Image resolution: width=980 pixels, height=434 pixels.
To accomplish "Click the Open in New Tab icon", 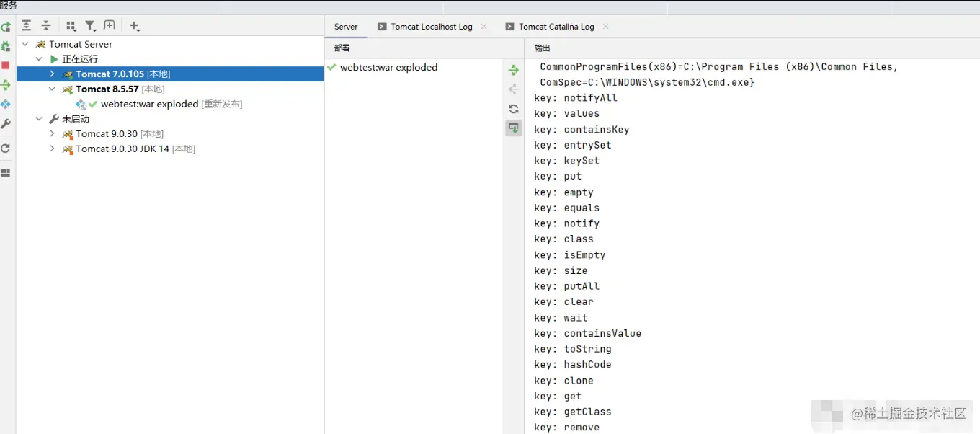I will click(x=110, y=26).
